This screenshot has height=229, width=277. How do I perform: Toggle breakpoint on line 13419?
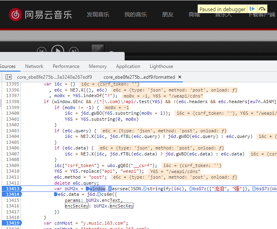point(12,223)
